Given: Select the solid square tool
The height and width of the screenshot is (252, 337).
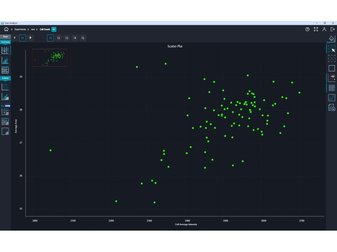Looking at the screenshot, I should pyautogui.click(x=332, y=68).
